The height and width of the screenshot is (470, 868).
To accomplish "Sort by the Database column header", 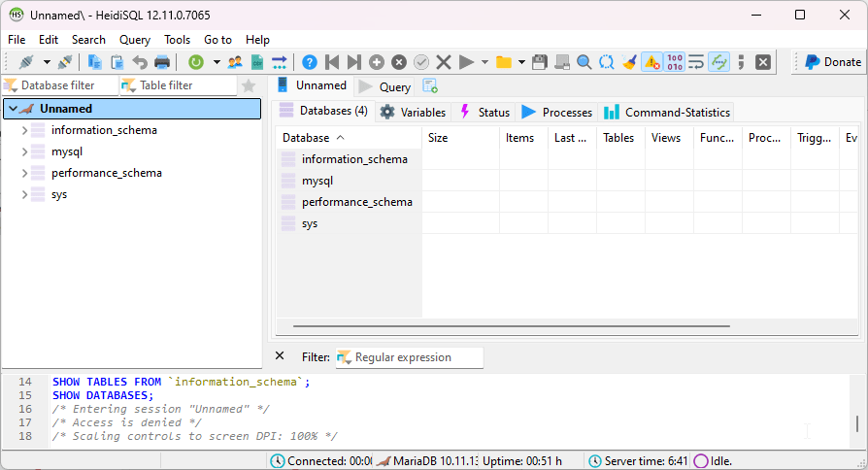I will coord(306,138).
